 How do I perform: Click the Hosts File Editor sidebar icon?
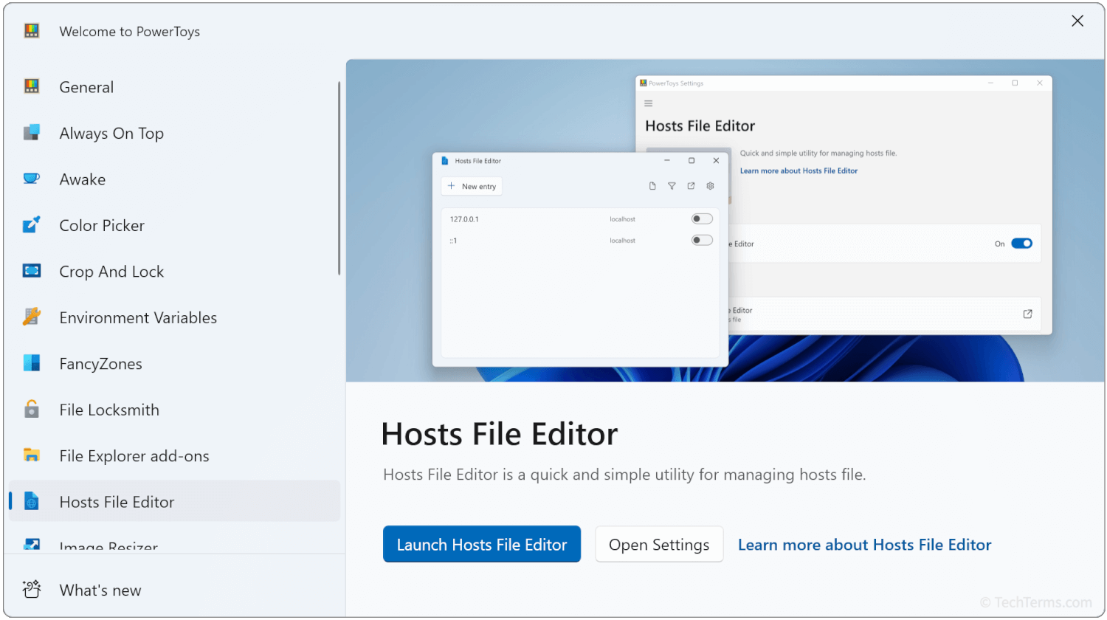coord(31,502)
